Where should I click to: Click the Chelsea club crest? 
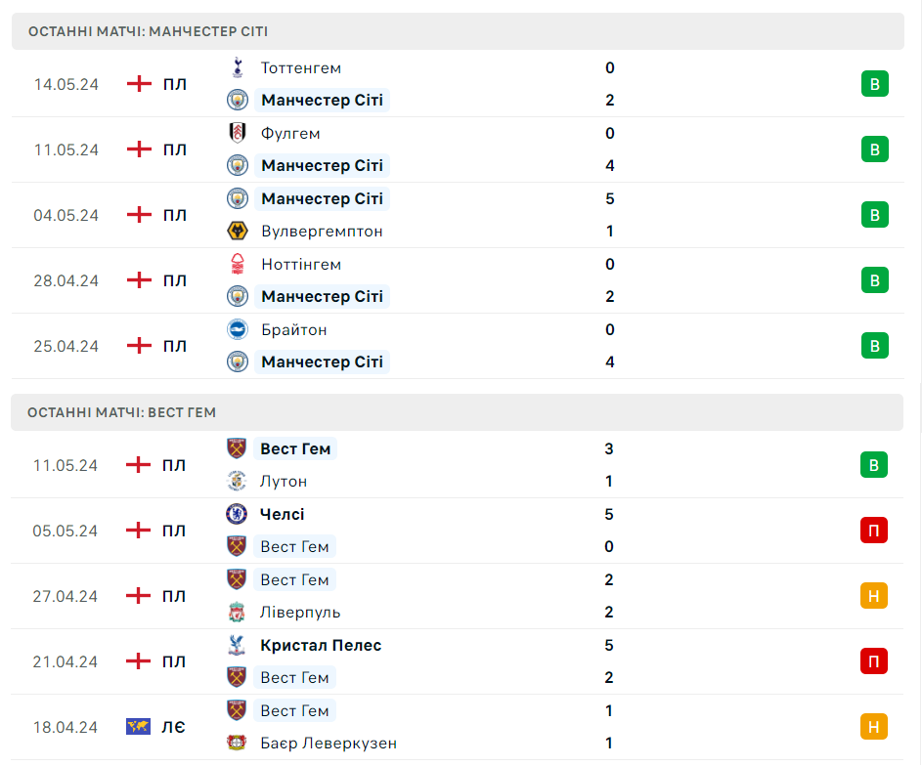point(237,514)
